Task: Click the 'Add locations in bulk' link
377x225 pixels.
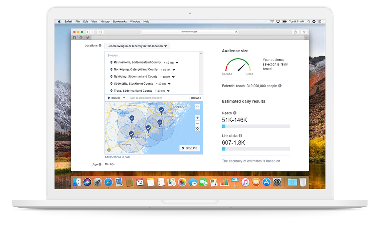Action: click(x=117, y=157)
